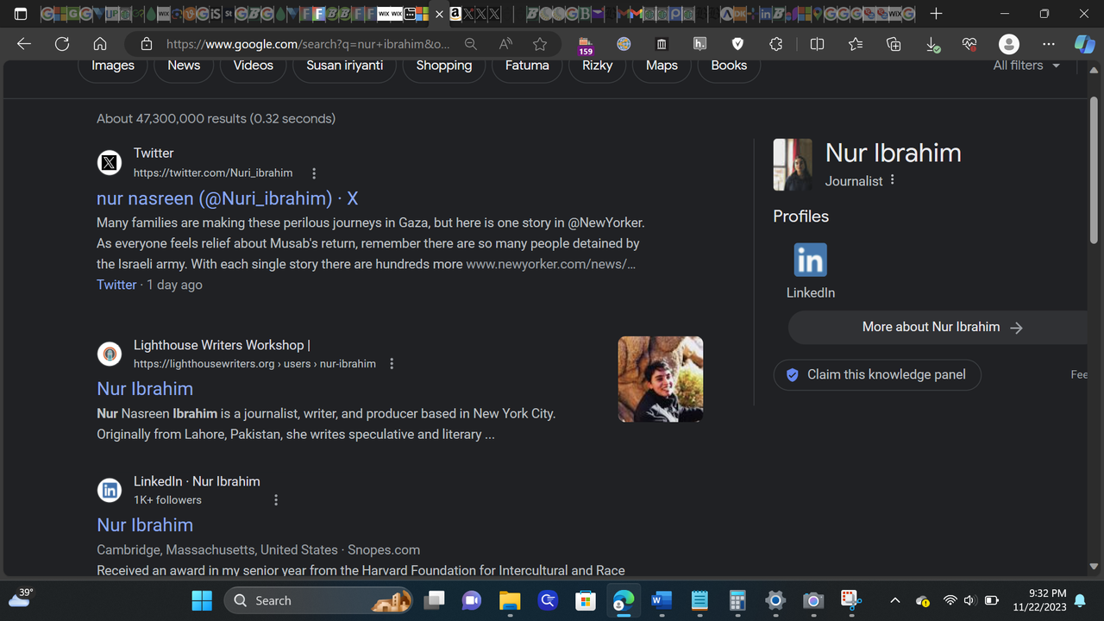Open three-dot menu for Twitter result
1104x621 pixels.
tap(314, 173)
